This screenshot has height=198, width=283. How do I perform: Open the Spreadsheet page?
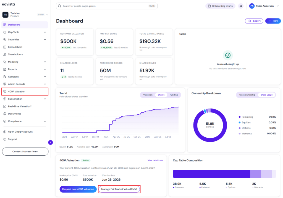pos(25,47)
